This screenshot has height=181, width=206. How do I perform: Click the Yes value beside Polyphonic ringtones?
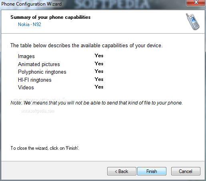[99, 71]
